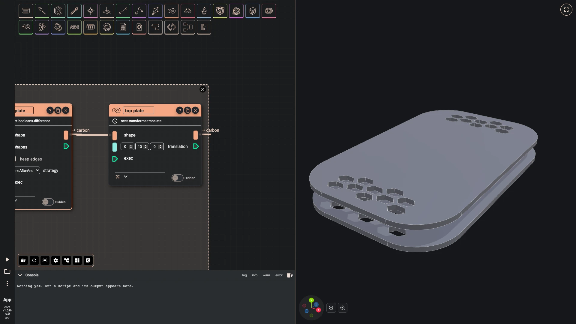Collapse the Console panel chevron
This screenshot has height=324, width=576.
tap(20, 275)
